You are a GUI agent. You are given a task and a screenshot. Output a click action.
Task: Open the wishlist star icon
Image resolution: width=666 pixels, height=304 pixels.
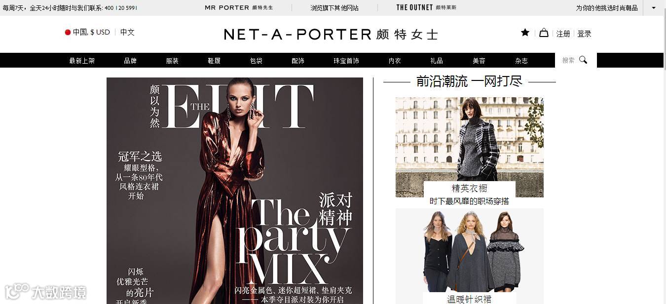click(x=525, y=33)
